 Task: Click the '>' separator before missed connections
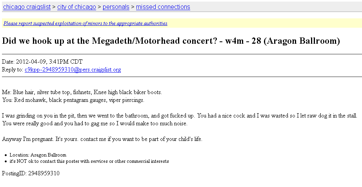click(x=133, y=7)
